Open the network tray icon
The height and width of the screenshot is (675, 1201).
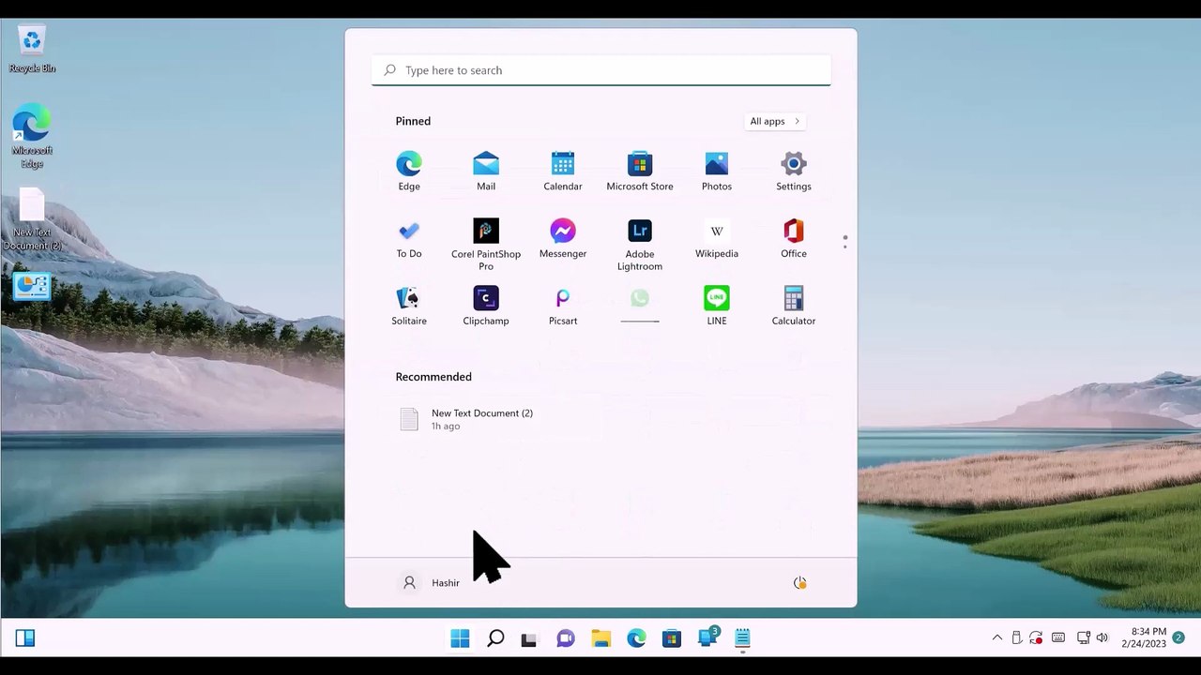pyautogui.click(x=1084, y=638)
